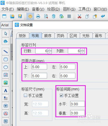Image resolution: width=108 pixels, height=126 pixels.
Task: Switch to the 区间 tab
Action: [x=73, y=36]
